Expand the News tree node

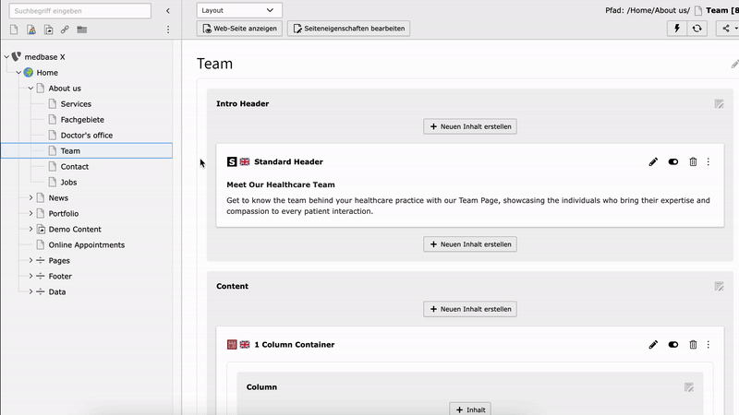(30, 197)
